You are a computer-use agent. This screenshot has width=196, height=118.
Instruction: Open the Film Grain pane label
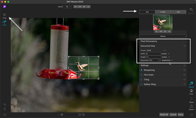149,75
